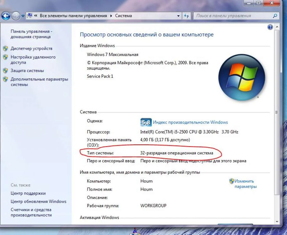Open 'Дополнительные параметры системы'
Viewport: 287px width, 235px height.
39,82
